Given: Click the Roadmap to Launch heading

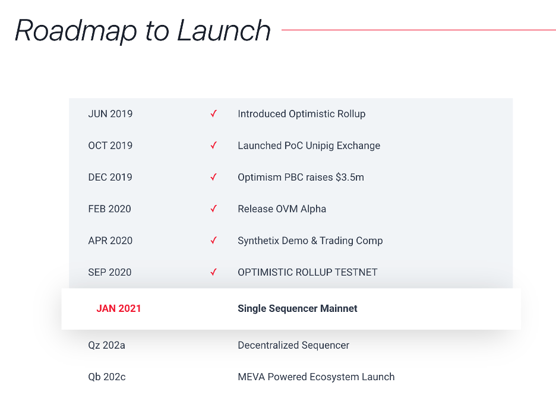Looking at the screenshot, I should [143, 31].
